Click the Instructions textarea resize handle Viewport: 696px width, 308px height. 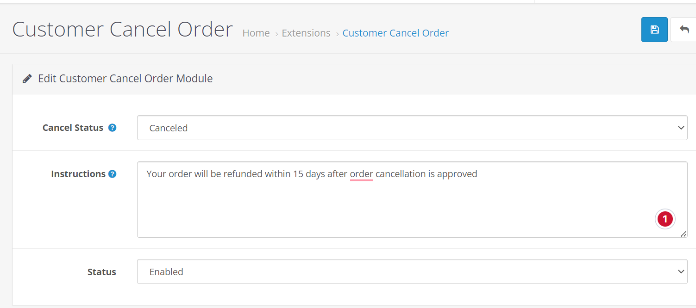tap(683, 234)
